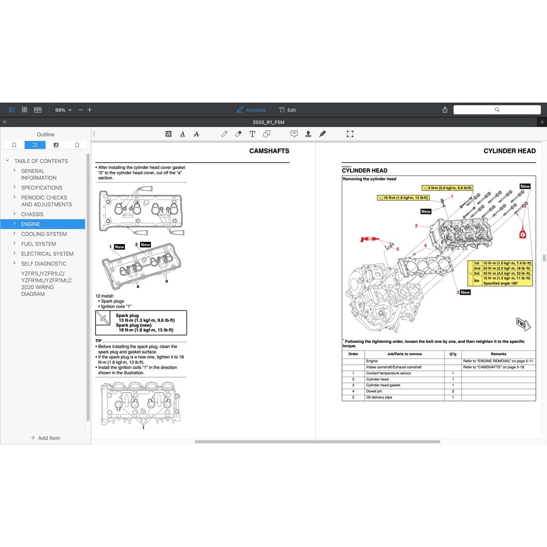Choose the eraser tool
Image resolution: width=547 pixels, height=547 pixels.
[238, 134]
